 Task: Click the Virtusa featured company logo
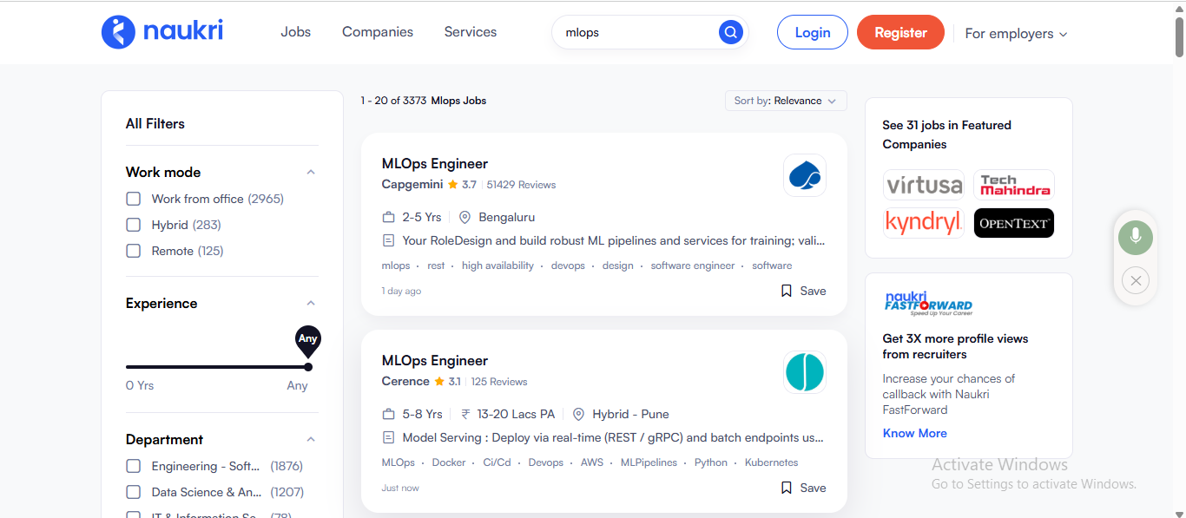924,185
